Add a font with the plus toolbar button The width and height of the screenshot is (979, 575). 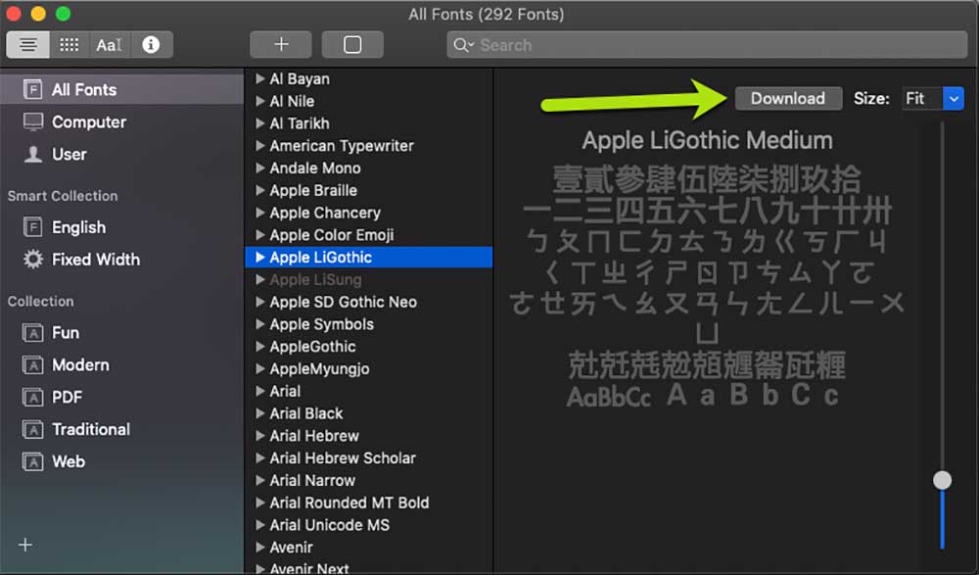[281, 45]
